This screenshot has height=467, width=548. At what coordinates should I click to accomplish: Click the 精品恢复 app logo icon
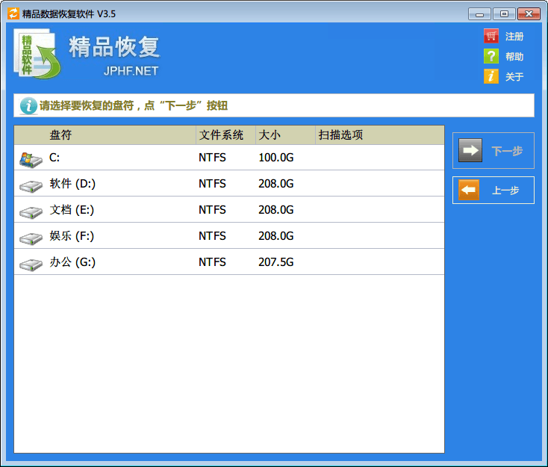pos(37,54)
